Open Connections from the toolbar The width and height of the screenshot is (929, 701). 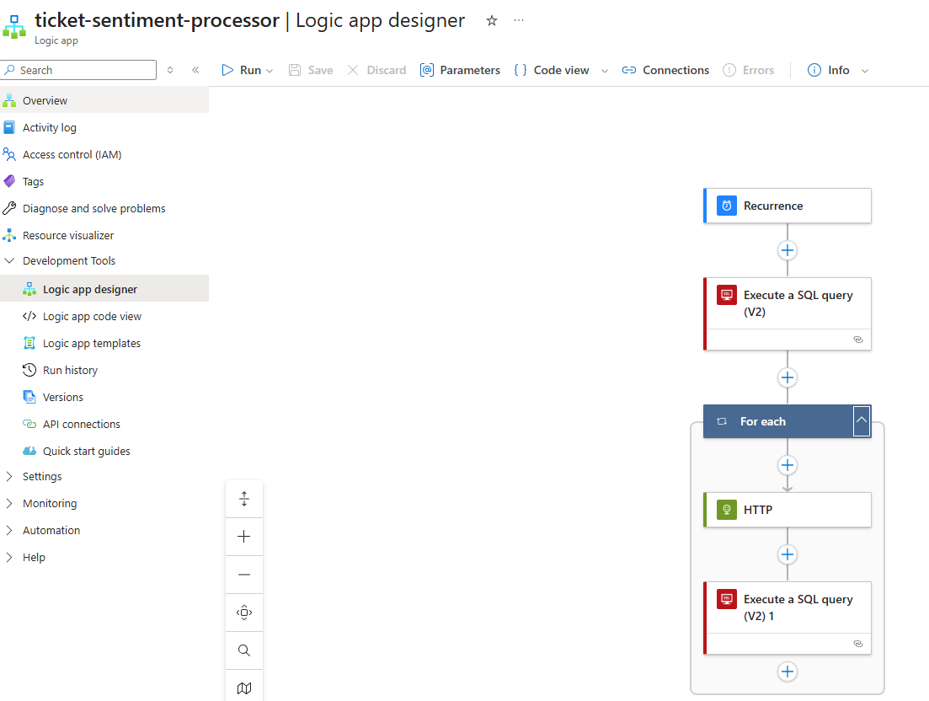pyautogui.click(x=665, y=70)
